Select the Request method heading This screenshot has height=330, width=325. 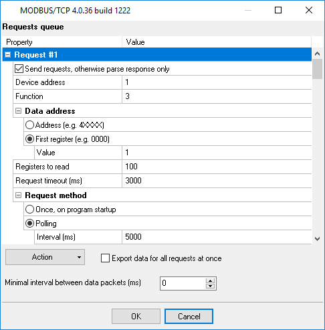click(x=56, y=195)
